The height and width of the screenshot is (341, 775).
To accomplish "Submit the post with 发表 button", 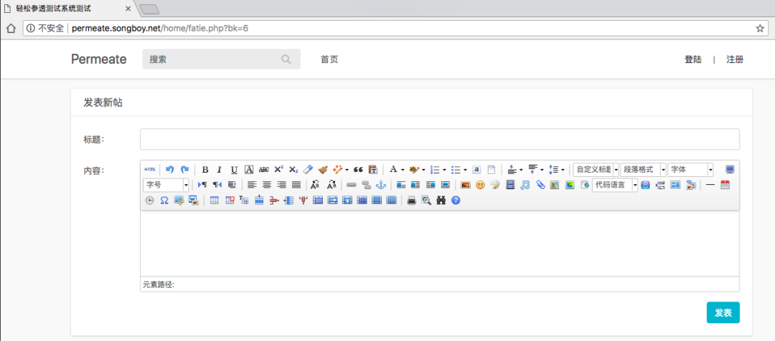I will [723, 312].
